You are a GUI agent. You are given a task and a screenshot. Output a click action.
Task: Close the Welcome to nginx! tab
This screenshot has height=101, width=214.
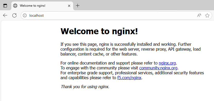click(69, 6)
